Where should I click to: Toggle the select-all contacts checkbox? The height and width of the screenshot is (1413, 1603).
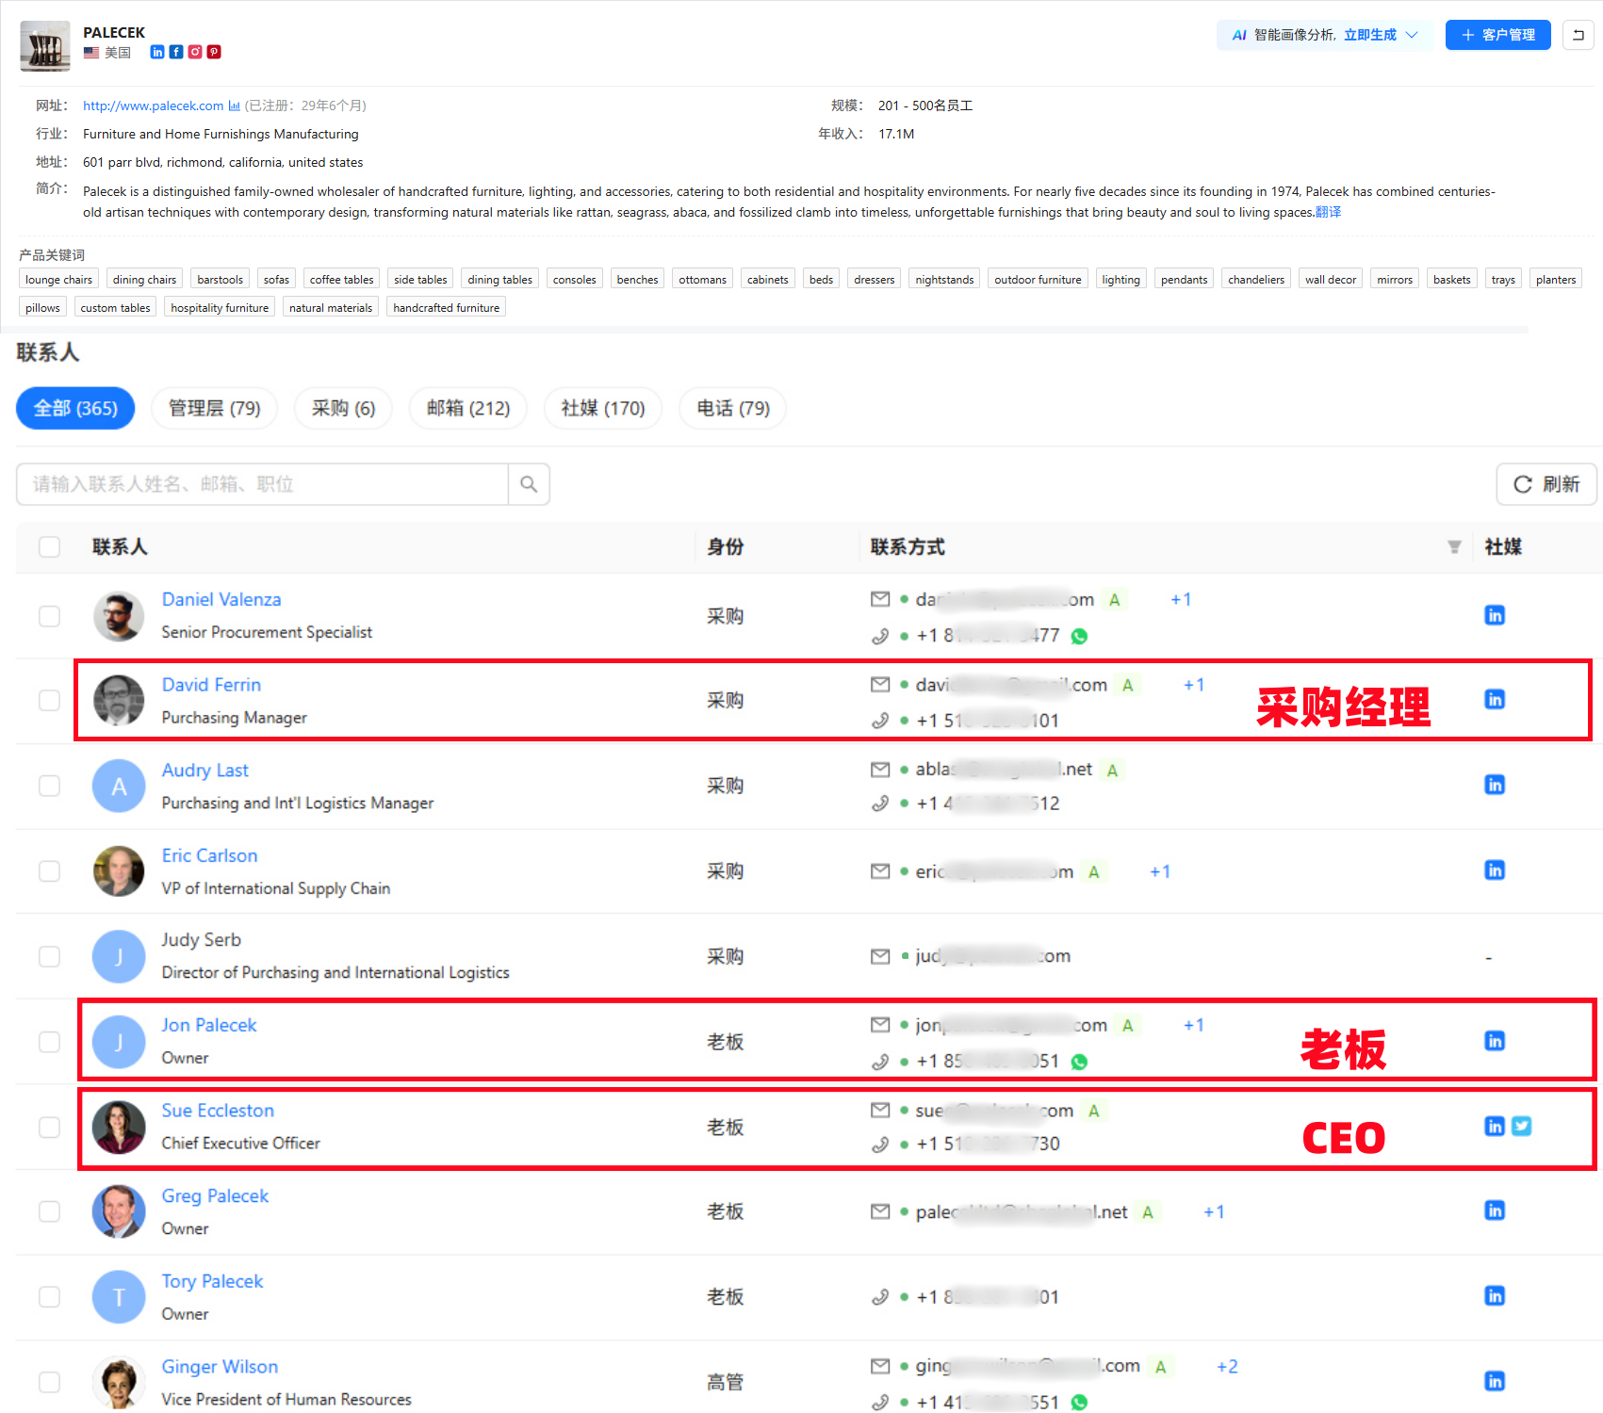tap(49, 547)
